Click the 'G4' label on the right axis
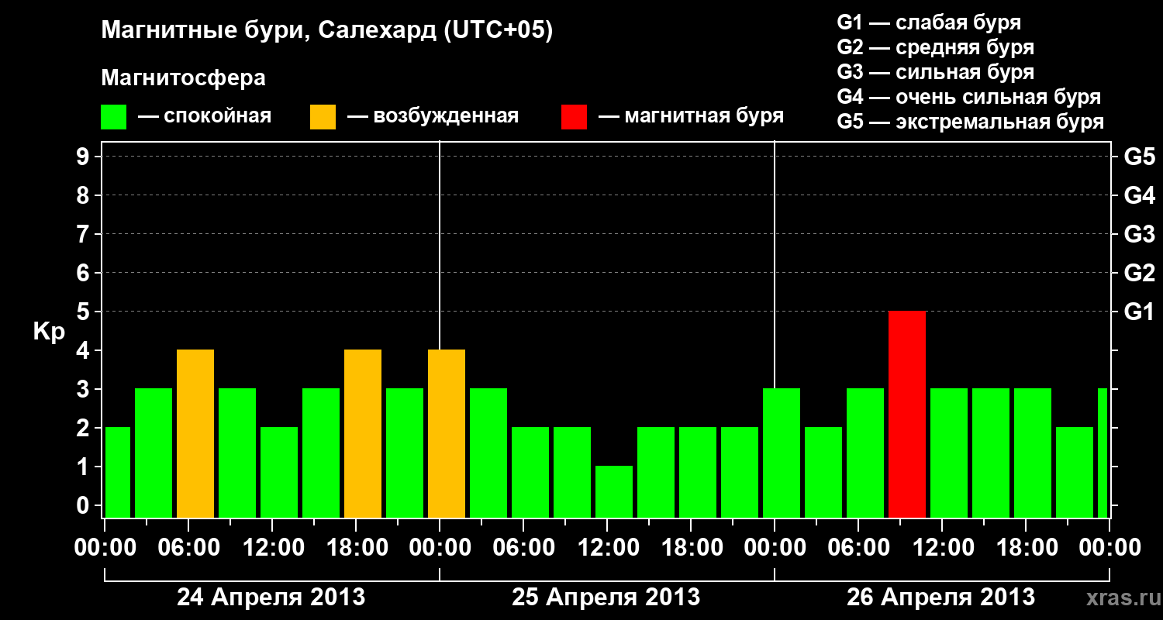This screenshot has width=1163, height=620. (x=1139, y=195)
